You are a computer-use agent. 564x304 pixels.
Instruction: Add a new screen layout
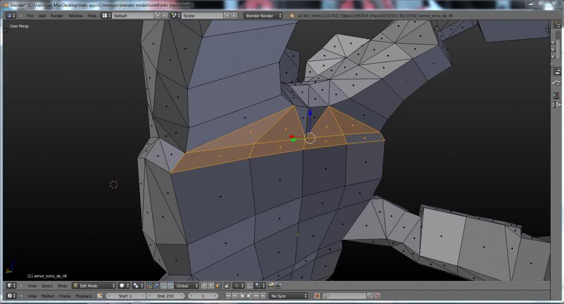coord(158,15)
